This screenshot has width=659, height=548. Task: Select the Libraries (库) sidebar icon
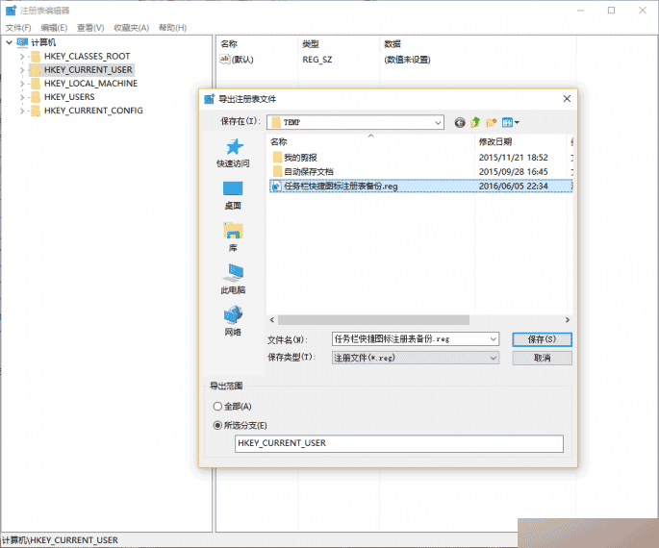coord(233,231)
